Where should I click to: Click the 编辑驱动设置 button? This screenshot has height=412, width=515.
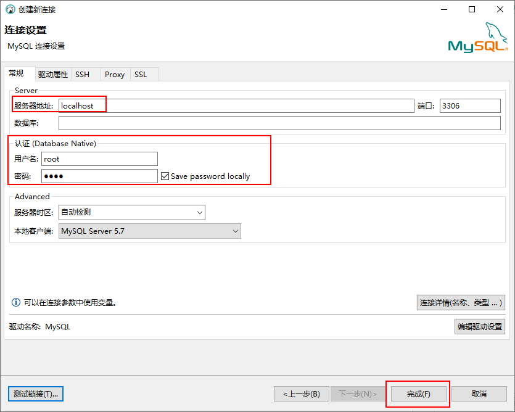point(480,326)
